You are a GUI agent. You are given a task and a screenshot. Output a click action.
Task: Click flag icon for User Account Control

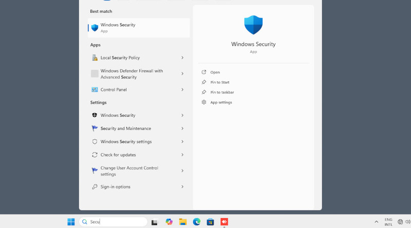coord(95,170)
